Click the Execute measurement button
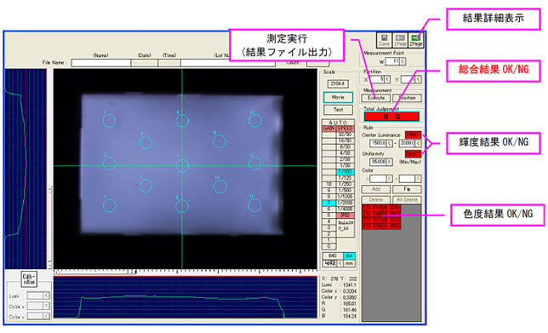Viewport: 548px width, 333px height. tap(376, 98)
